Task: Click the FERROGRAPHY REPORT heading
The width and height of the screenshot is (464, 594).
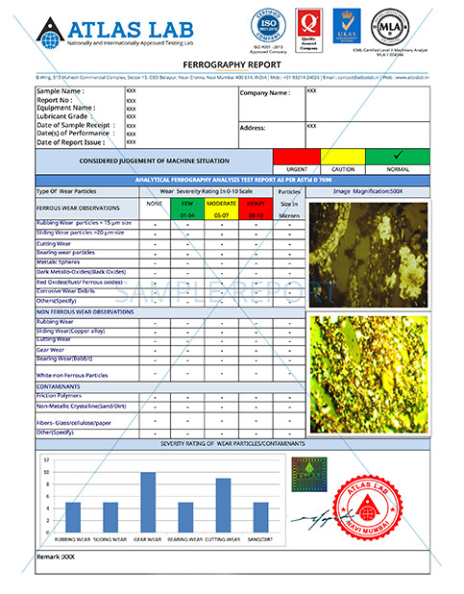Action: [x=232, y=64]
